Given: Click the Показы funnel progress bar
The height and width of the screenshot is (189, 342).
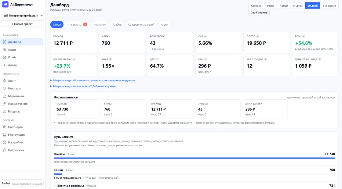Looking at the screenshot, I should tap(194, 158).
